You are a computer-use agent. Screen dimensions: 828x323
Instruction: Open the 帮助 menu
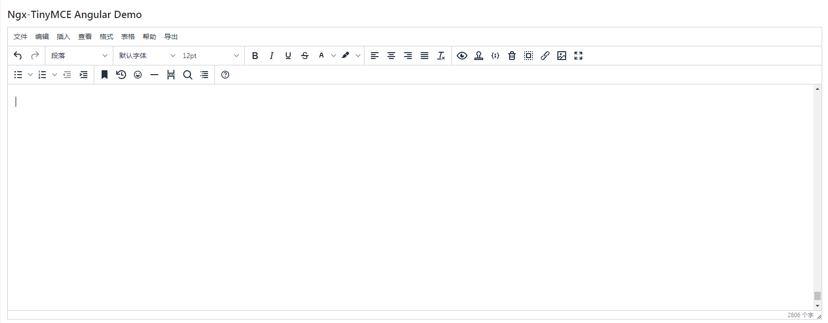click(149, 37)
